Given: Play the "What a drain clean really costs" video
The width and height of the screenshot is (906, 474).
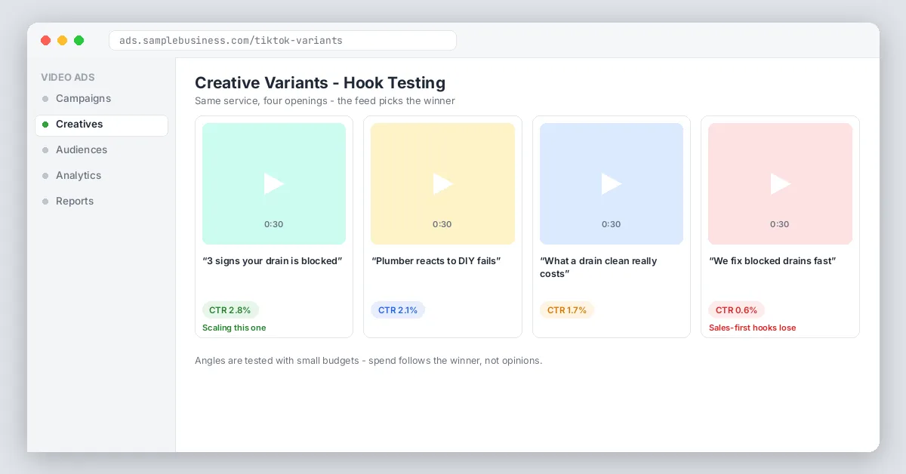Looking at the screenshot, I should tap(612, 183).
